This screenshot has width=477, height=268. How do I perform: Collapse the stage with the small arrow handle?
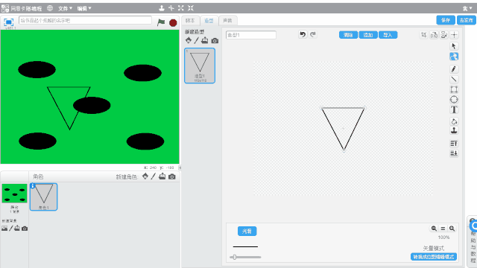pos(180,167)
